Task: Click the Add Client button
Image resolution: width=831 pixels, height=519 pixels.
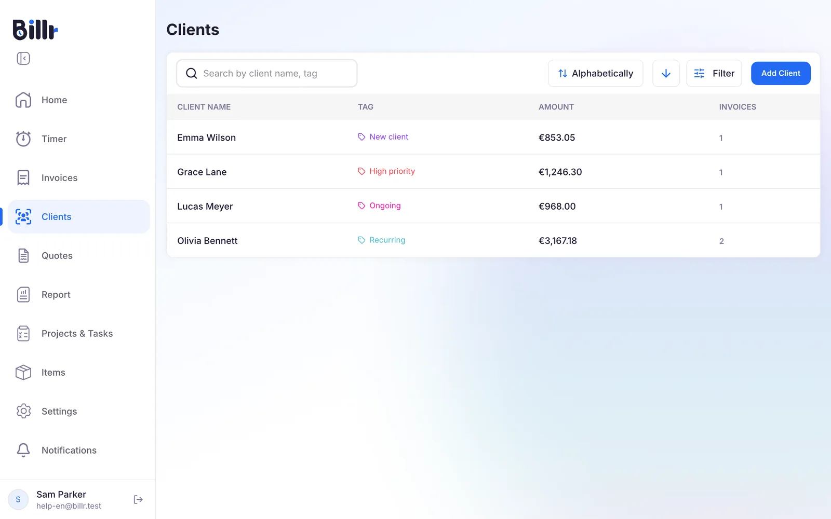Action: (781, 73)
